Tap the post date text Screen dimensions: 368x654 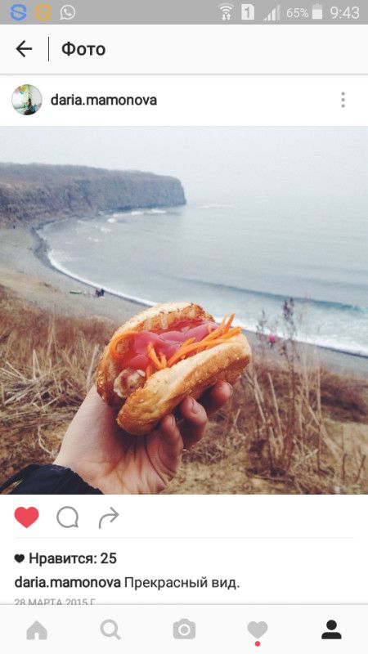pos(55,602)
